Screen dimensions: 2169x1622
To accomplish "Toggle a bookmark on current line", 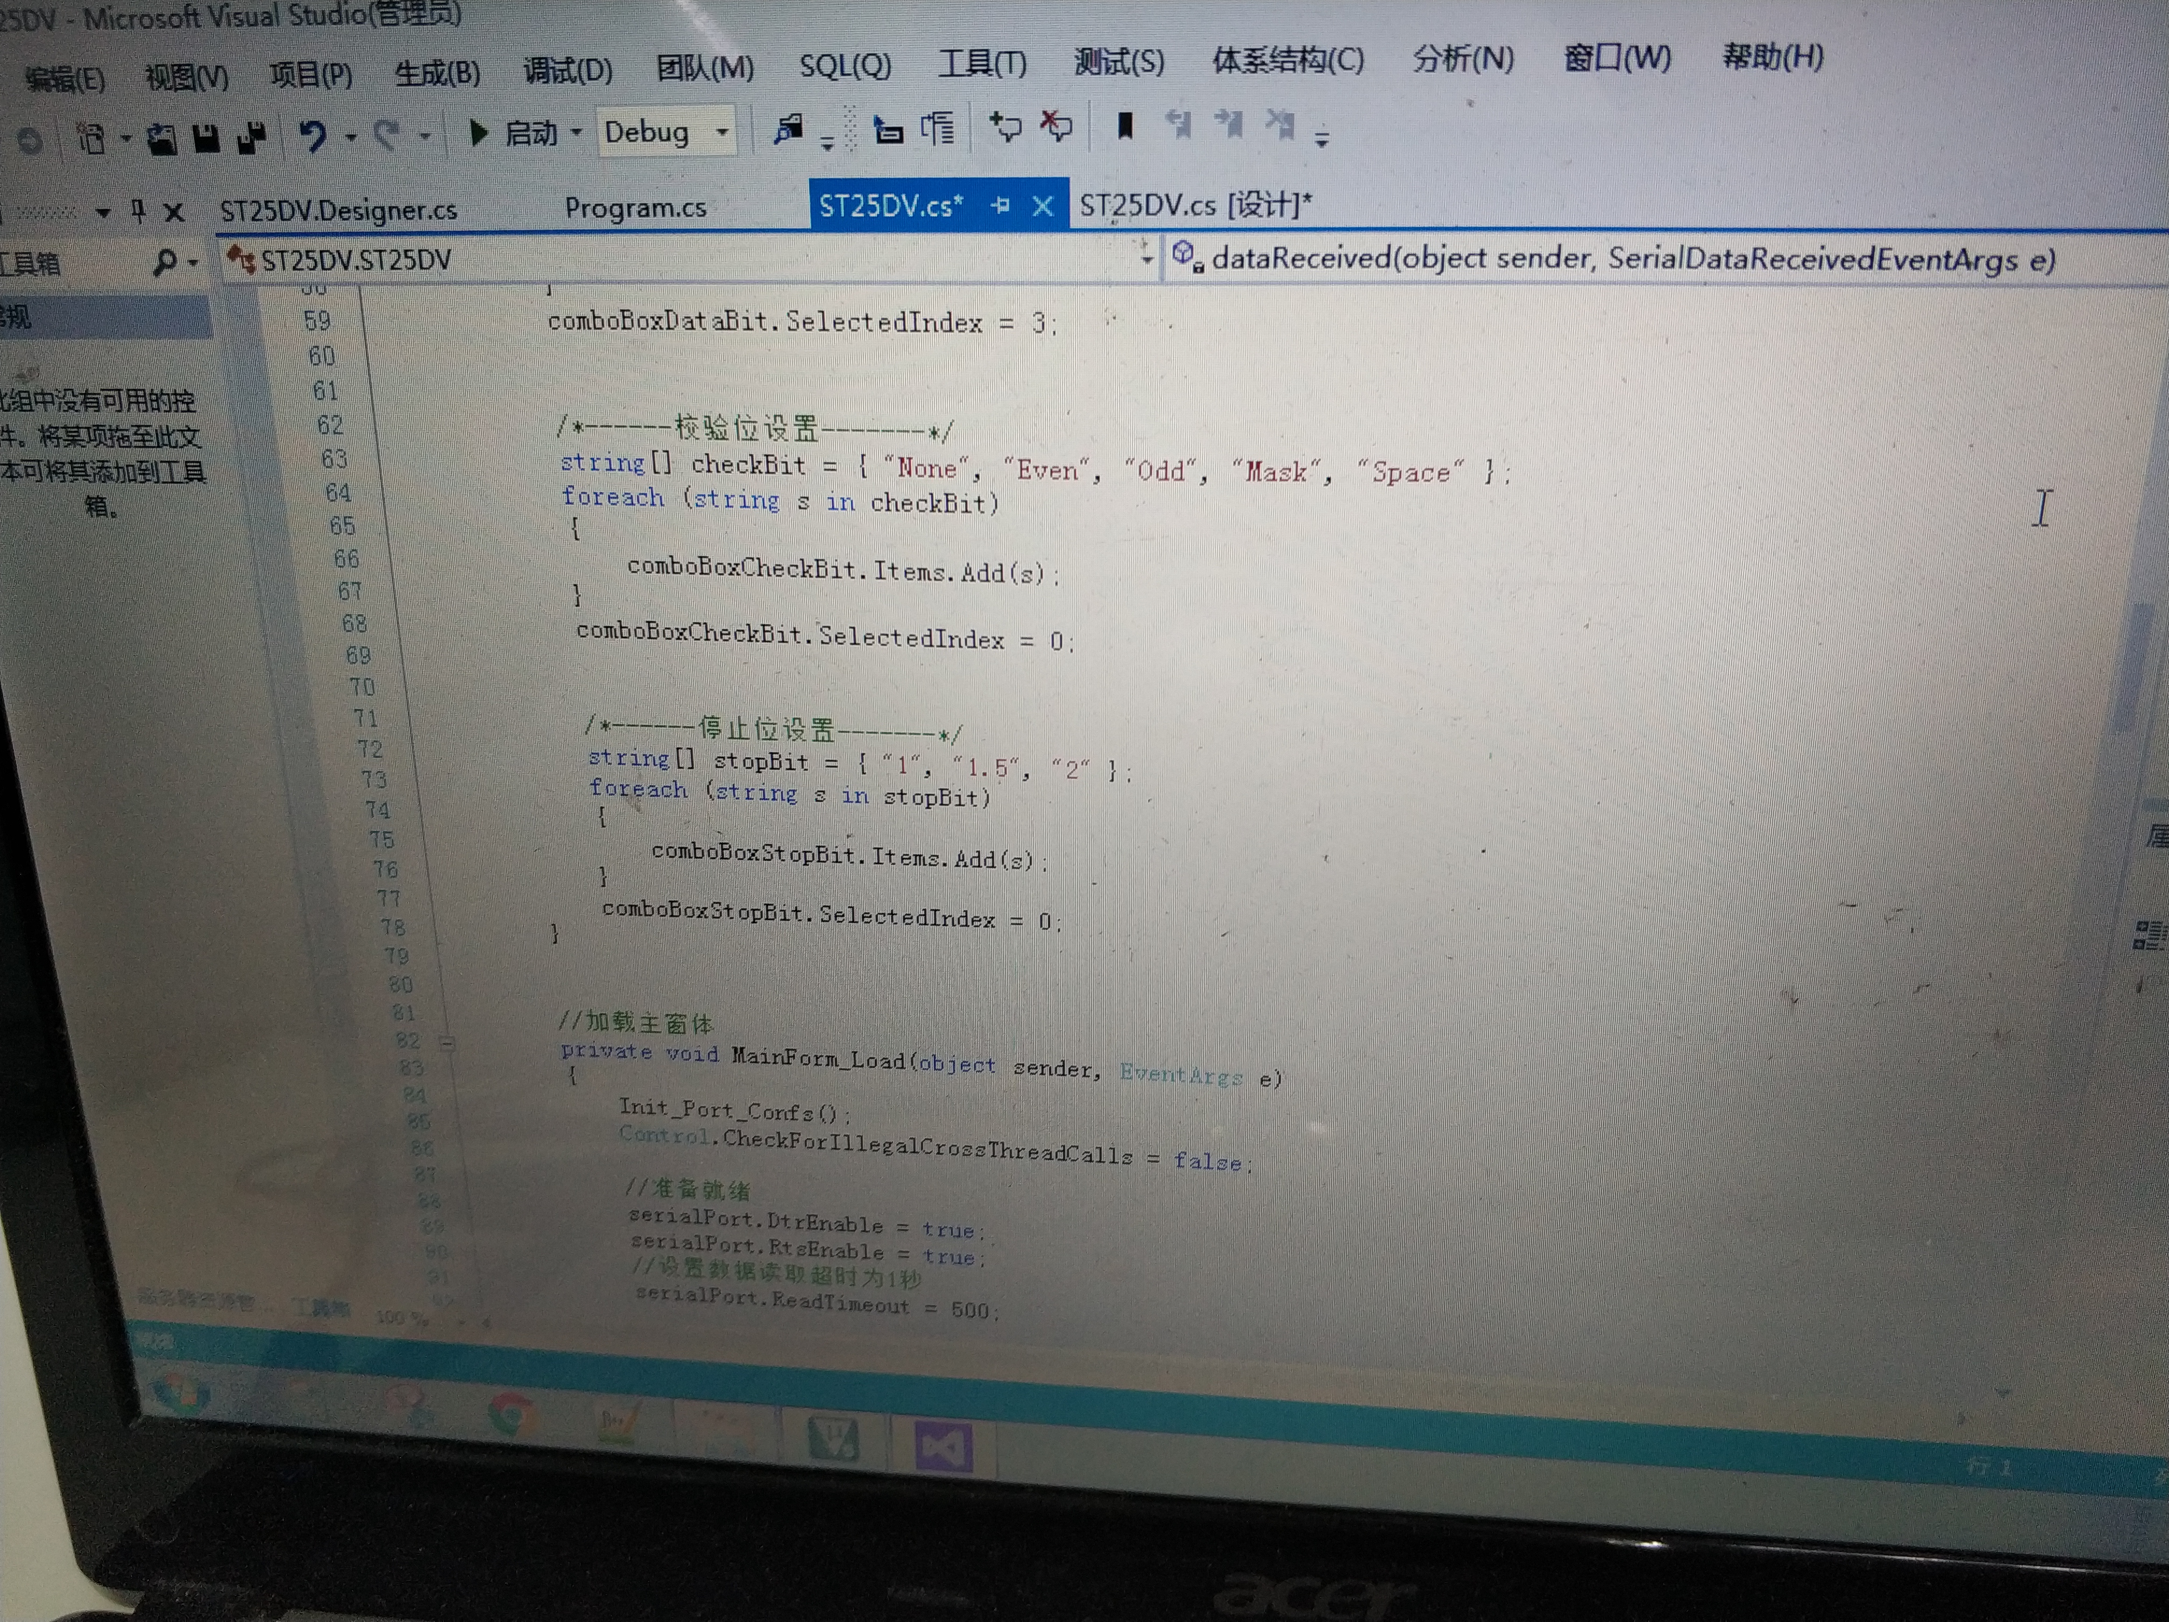I will click(x=1125, y=125).
